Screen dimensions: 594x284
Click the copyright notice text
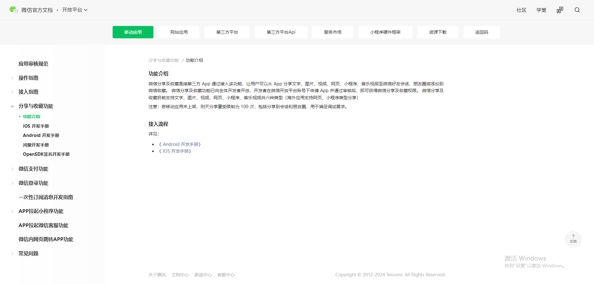[x=390, y=275]
